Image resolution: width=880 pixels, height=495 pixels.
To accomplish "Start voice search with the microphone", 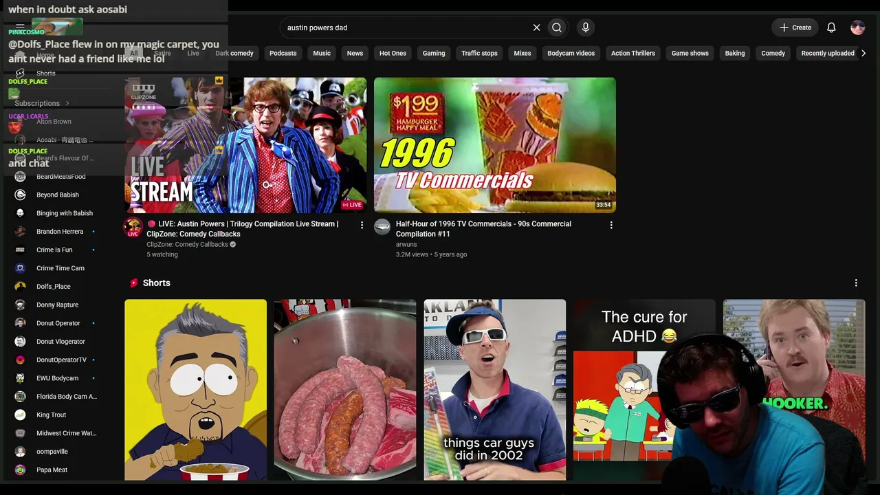I will coord(586,27).
